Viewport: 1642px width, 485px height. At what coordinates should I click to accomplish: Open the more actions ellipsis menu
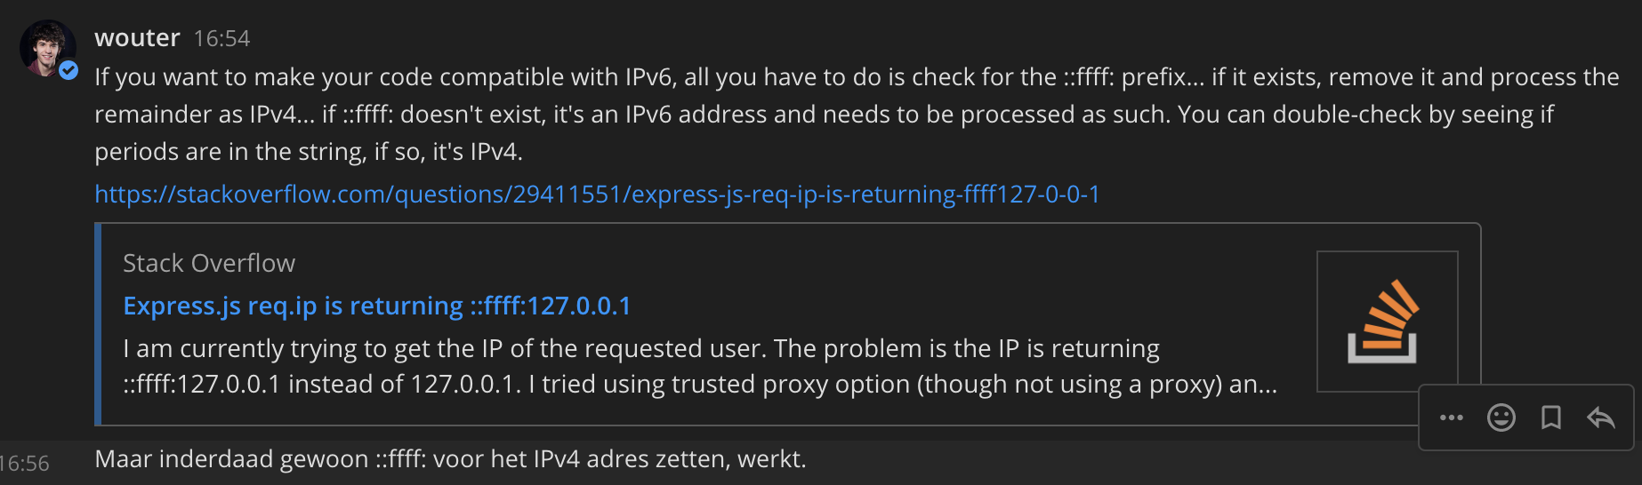click(1451, 417)
